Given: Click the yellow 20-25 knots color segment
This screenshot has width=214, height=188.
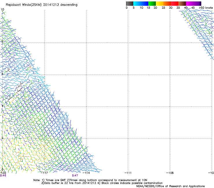Looking at the screenshot, I should click(160, 3).
